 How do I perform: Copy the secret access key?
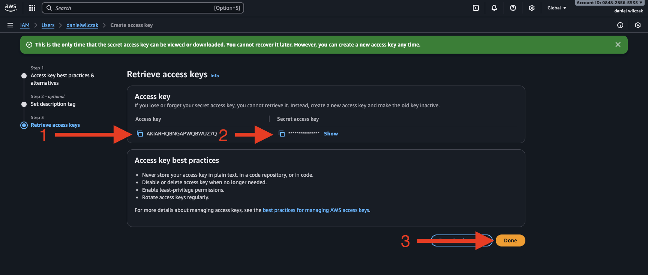tap(282, 134)
